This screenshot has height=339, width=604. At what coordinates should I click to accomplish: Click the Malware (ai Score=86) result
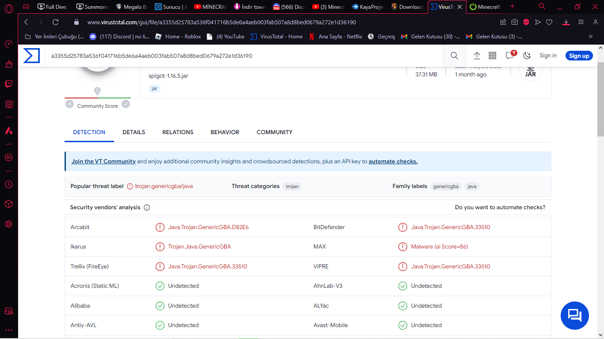(440, 247)
